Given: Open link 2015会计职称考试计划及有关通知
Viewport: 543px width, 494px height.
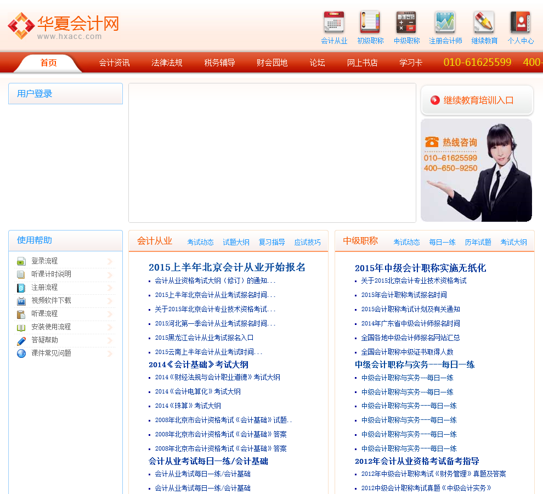Looking at the screenshot, I should tap(411, 309).
